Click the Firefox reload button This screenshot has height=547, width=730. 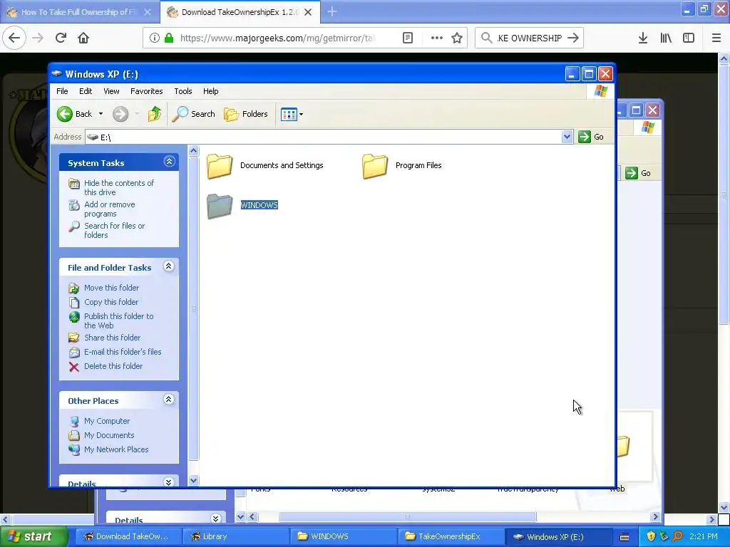point(61,38)
